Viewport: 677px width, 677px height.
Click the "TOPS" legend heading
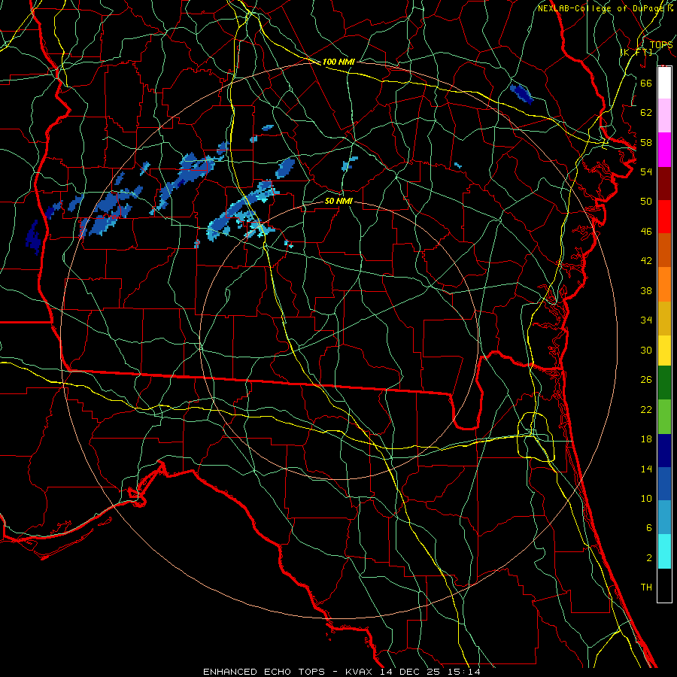point(660,45)
